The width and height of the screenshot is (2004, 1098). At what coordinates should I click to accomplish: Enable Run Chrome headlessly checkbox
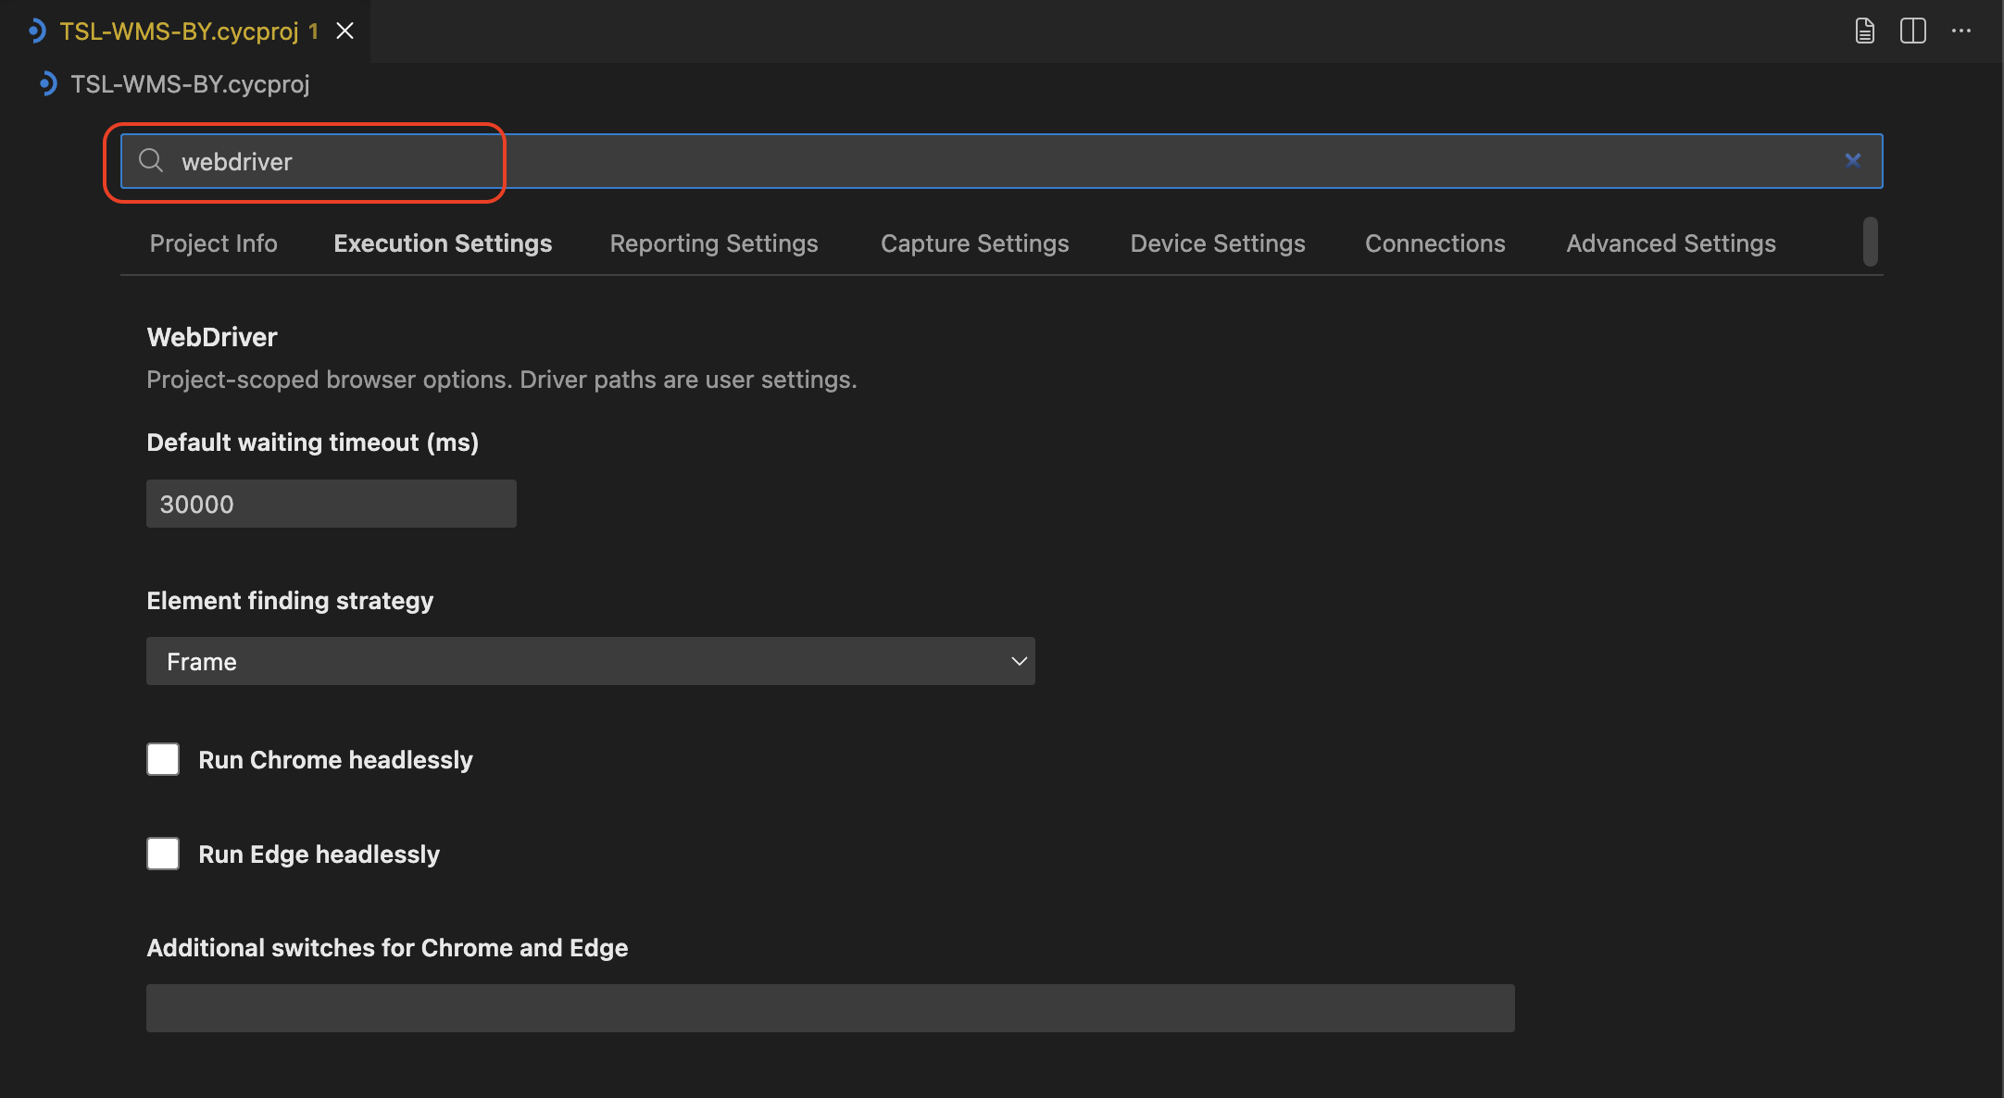click(x=163, y=759)
